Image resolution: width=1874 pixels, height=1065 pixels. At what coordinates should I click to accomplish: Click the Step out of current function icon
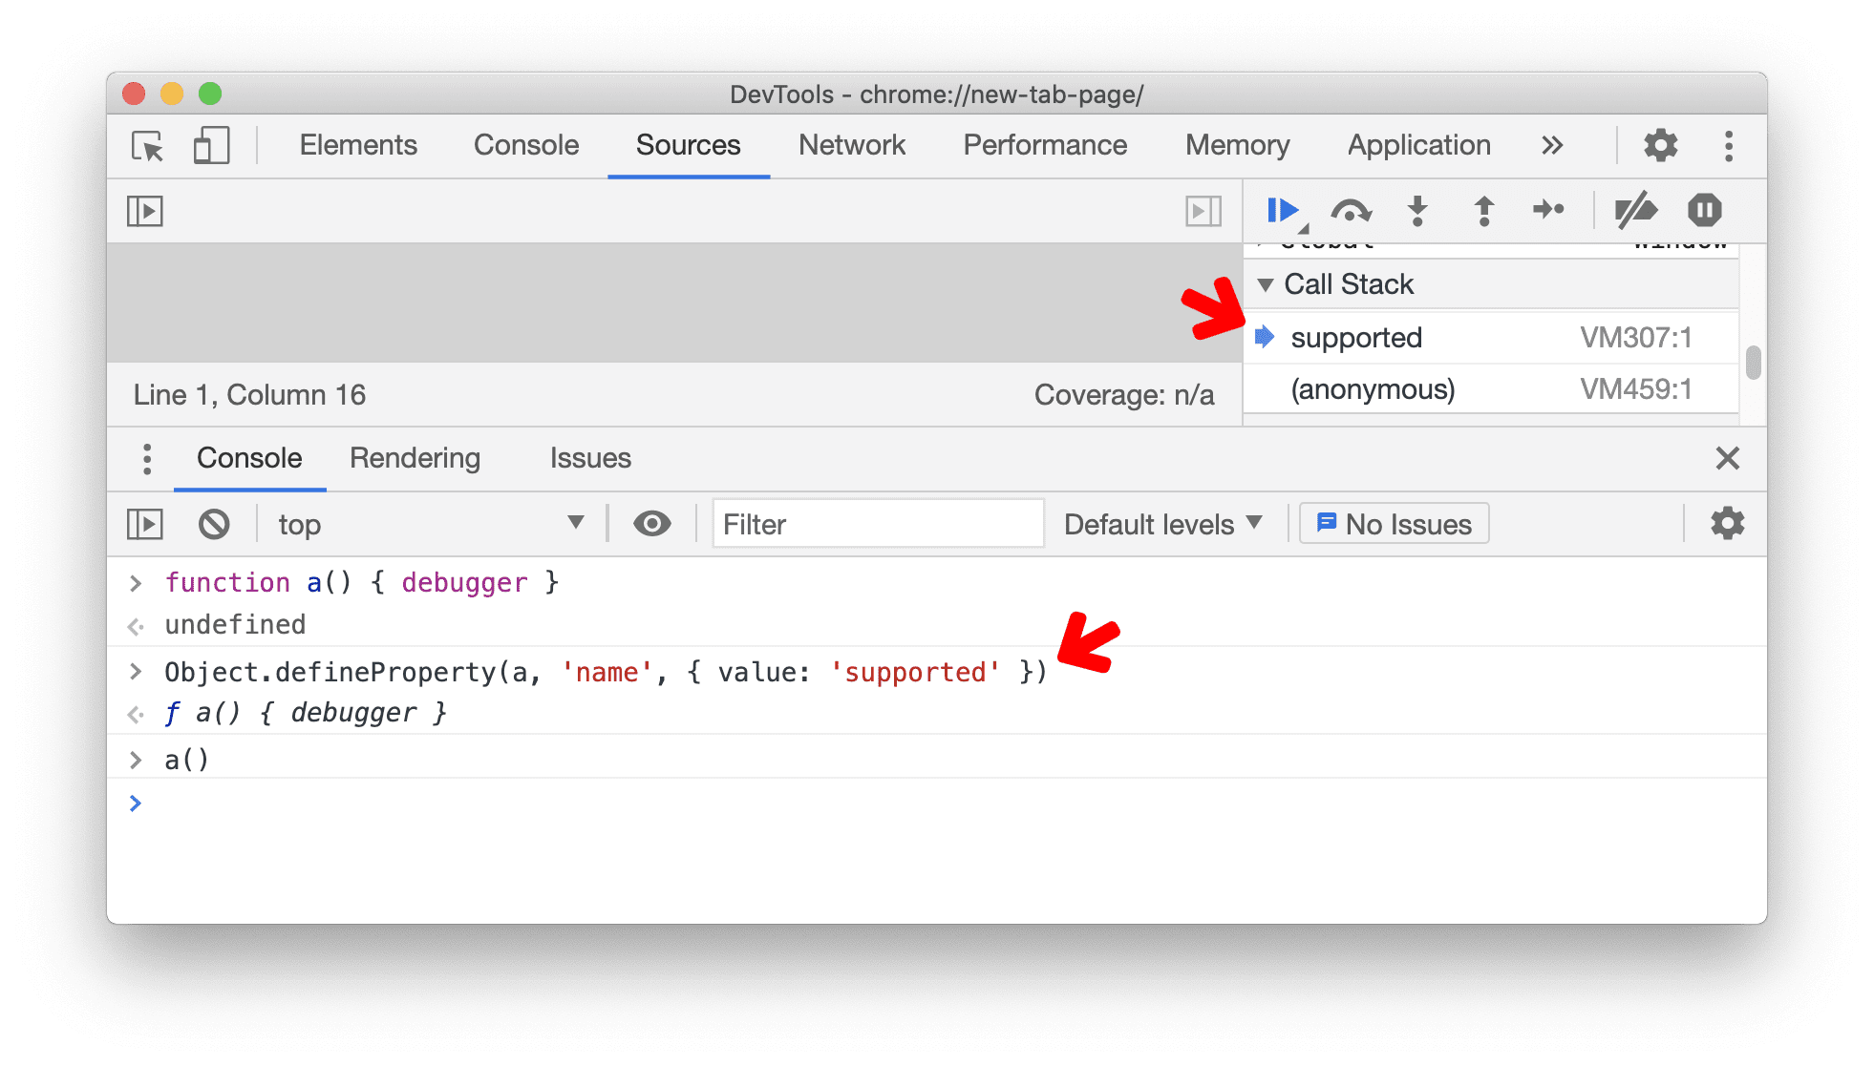tap(1480, 210)
